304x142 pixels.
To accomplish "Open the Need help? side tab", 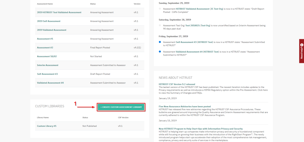I will pyautogui.click(x=302, y=51).
